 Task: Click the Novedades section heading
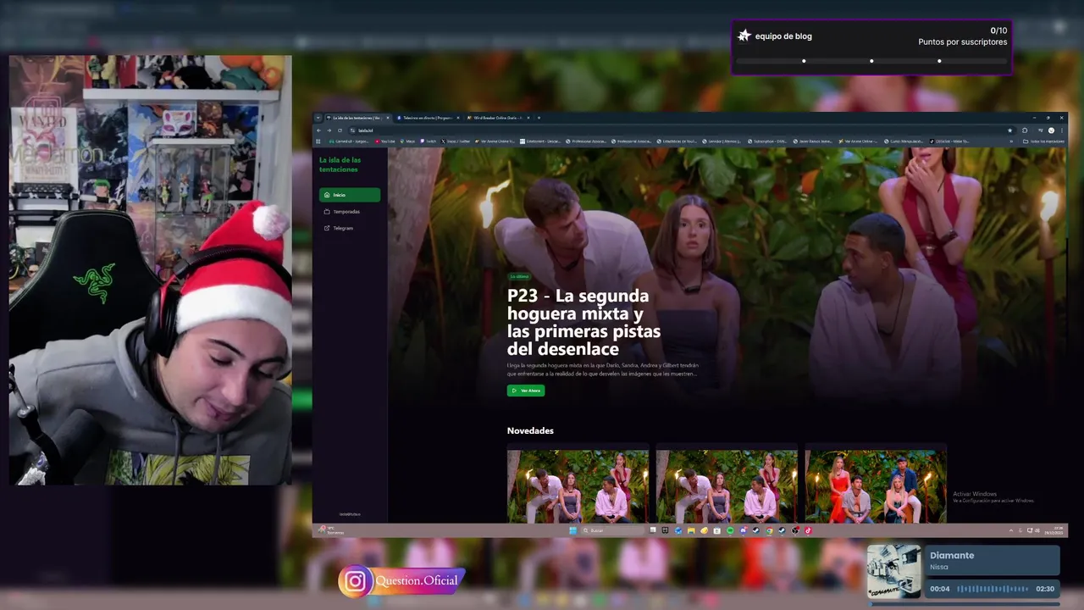click(530, 430)
